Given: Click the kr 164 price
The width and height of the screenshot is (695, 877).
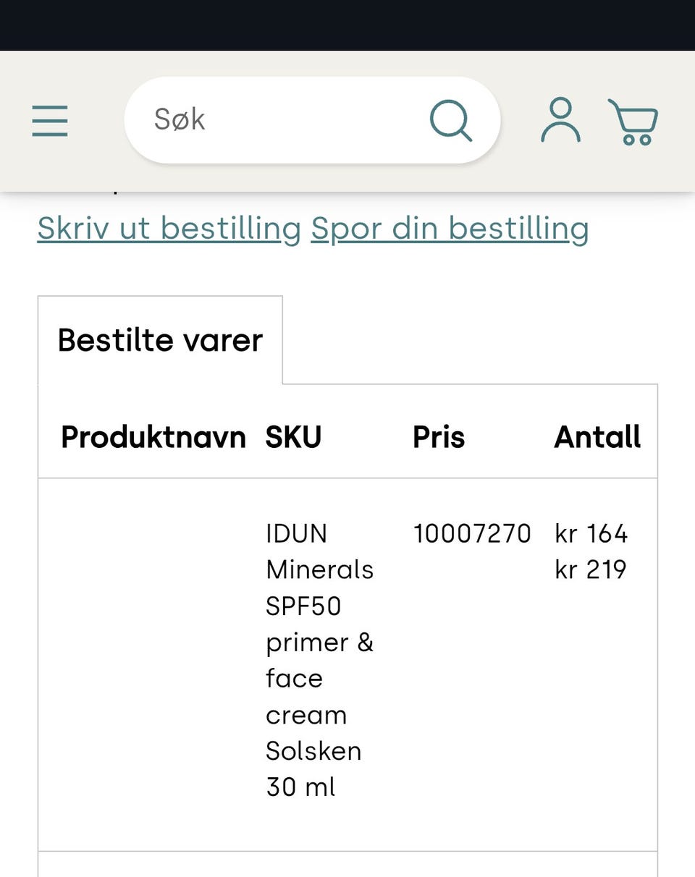Looking at the screenshot, I should pos(591,534).
